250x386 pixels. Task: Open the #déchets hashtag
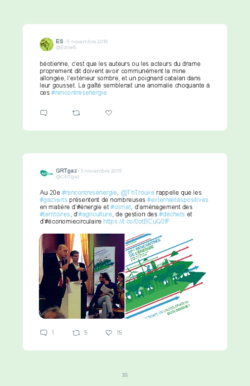pos(172,214)
